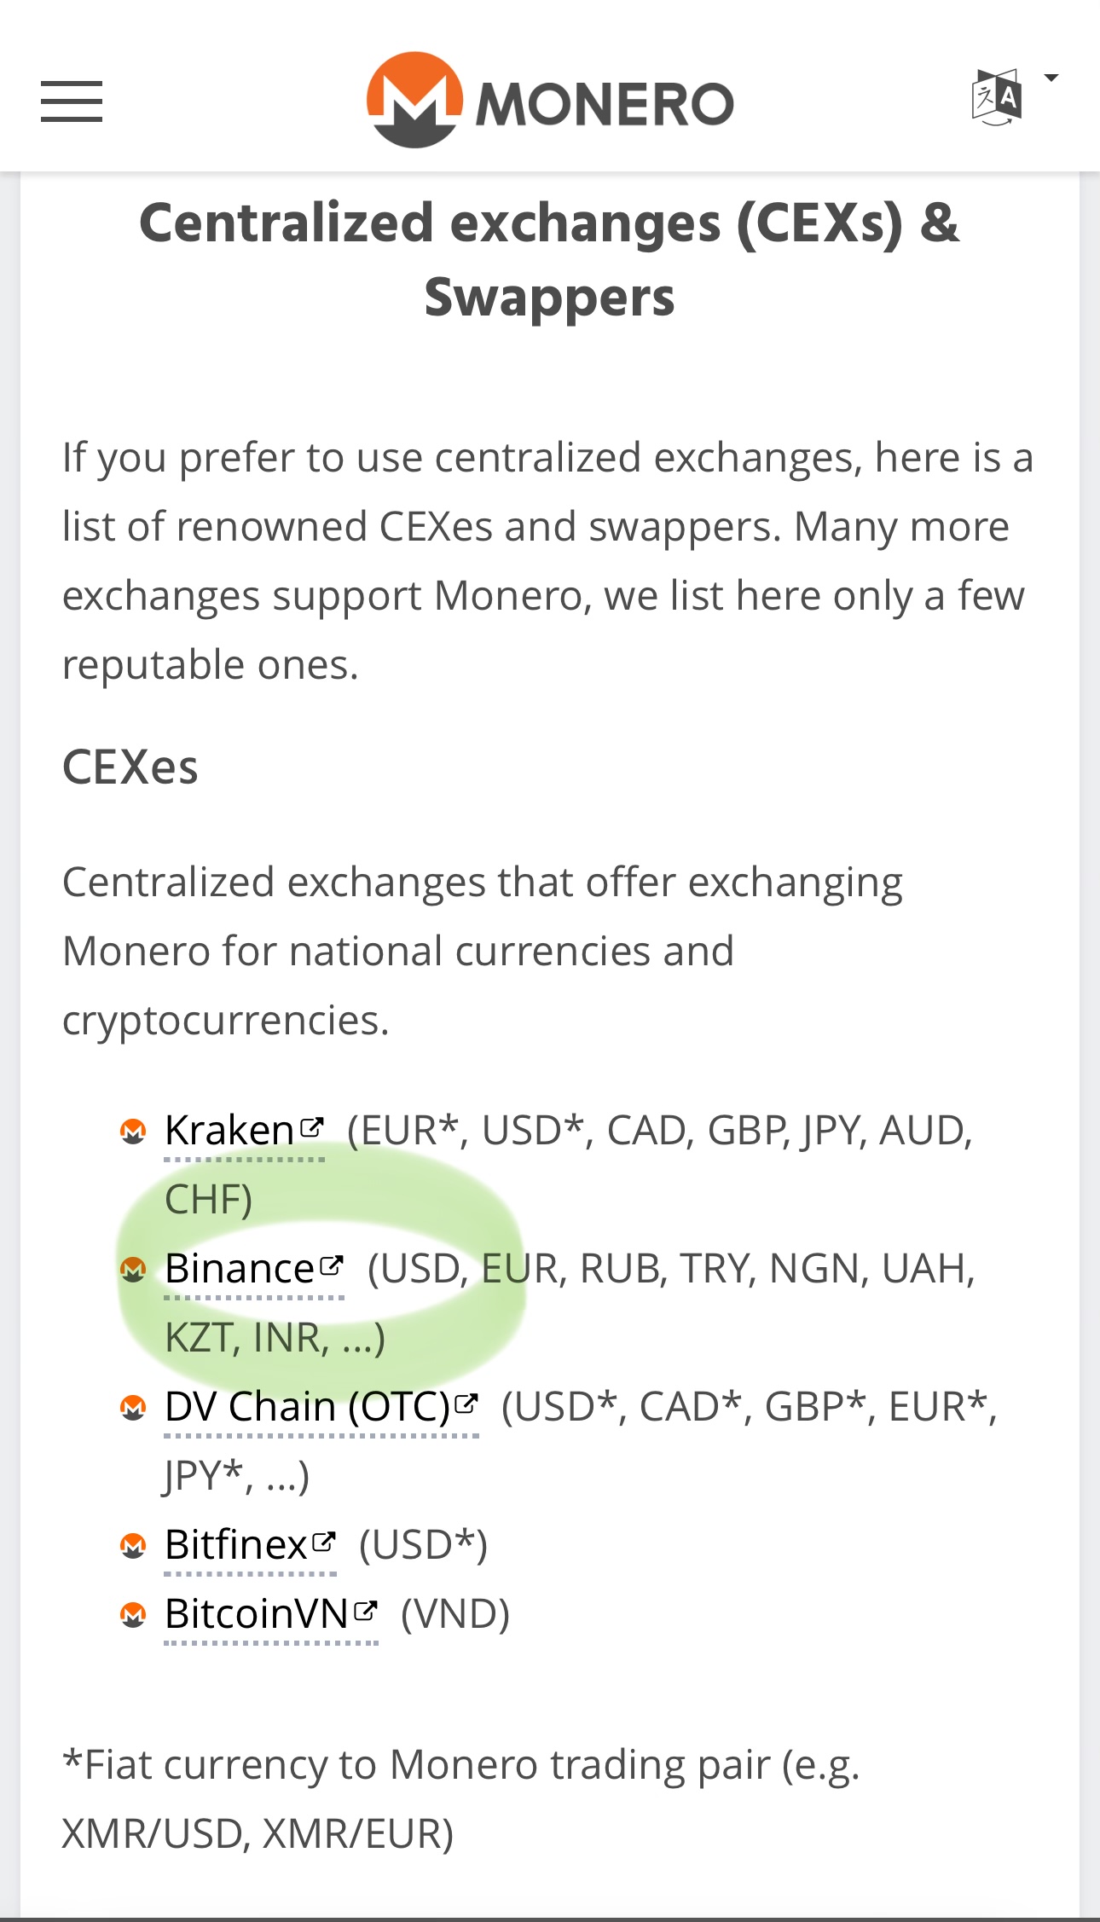
Task: Click the language translation icon
Action: pyautogui.click(x=996, y=97)
